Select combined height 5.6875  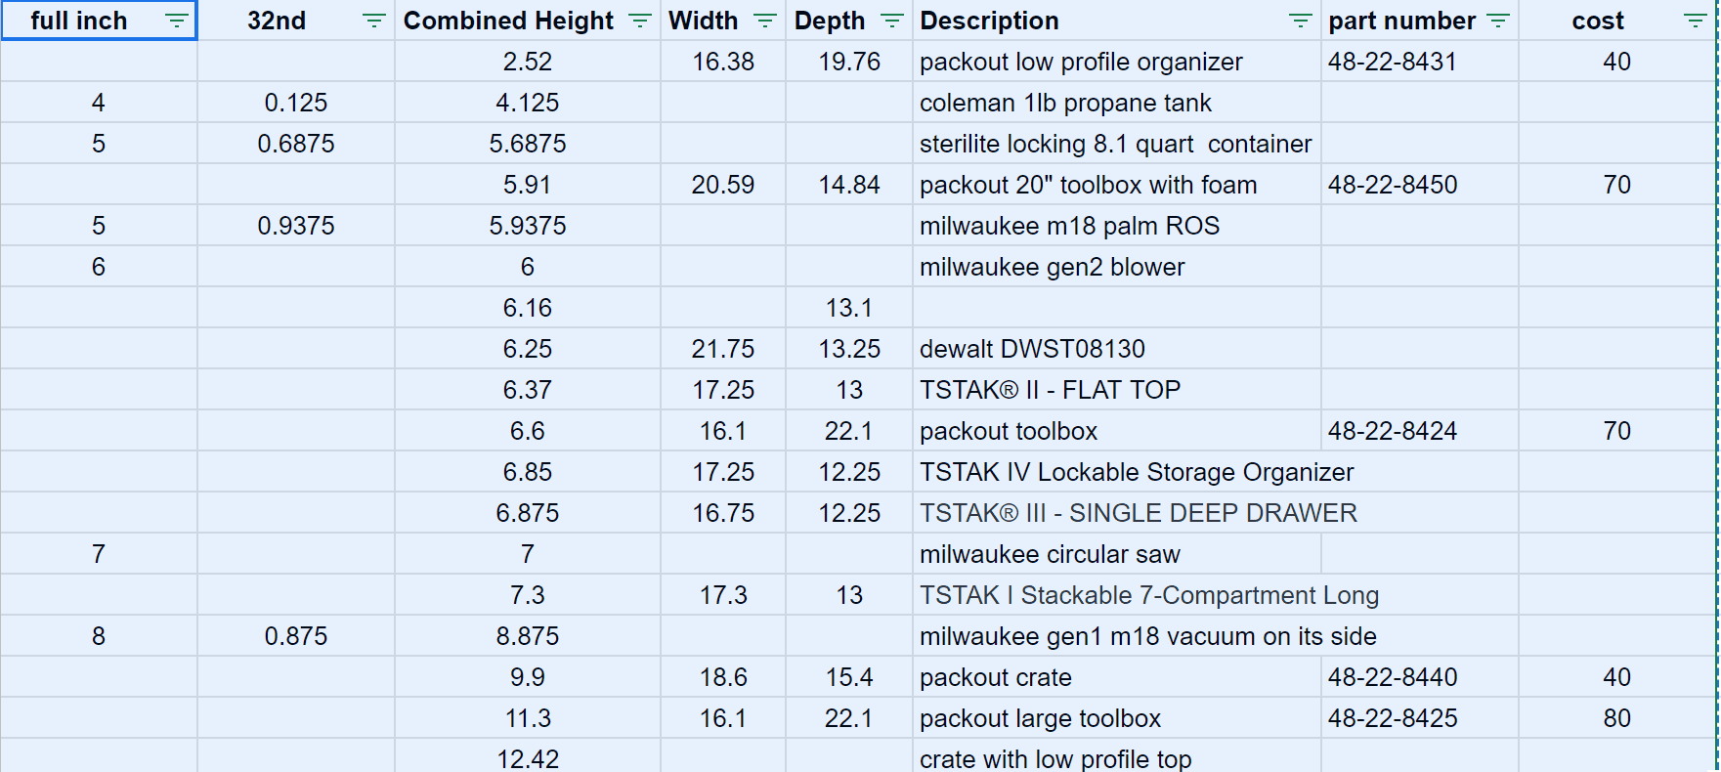528,144
